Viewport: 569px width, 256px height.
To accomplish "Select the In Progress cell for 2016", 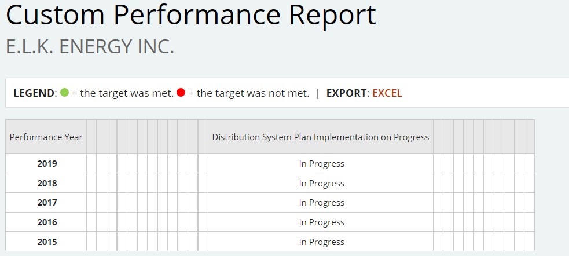I will 321,222.
